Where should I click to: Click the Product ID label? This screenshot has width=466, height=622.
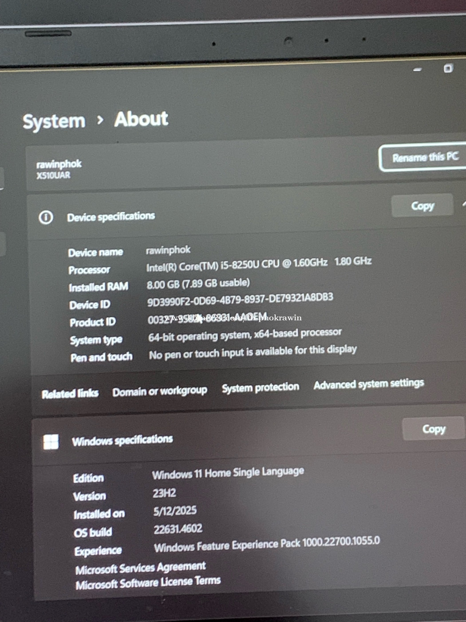coord(93,322)
